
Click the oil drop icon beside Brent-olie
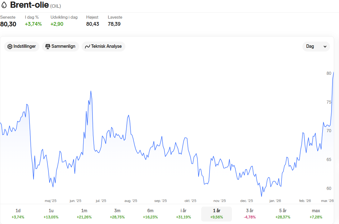[4, 5]
